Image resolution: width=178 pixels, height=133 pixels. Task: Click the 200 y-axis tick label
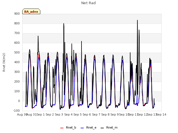(x=17, y=82)
